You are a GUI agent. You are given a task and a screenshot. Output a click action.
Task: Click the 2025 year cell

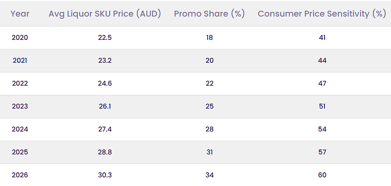pos(20,152)
